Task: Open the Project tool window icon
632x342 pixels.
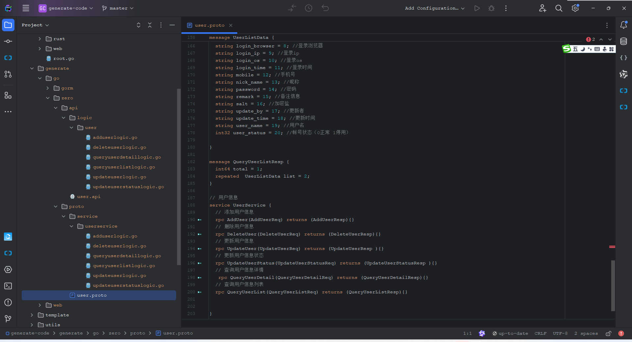Action: (8, 25)
